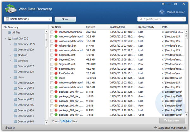
Task: Select the ResCache.dir checkbox
Action: pos(52,73)
